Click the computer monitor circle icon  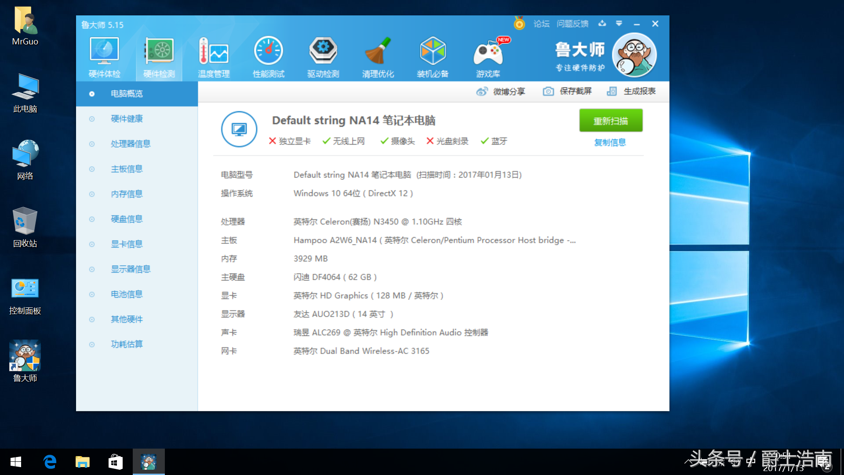[239, 129]
